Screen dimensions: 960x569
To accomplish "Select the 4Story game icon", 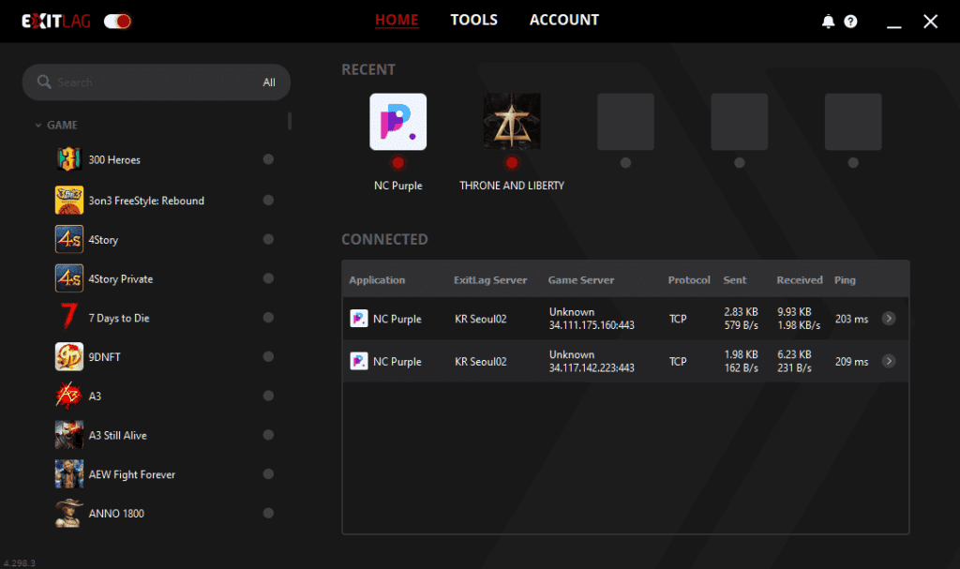I will coord(69,239).
